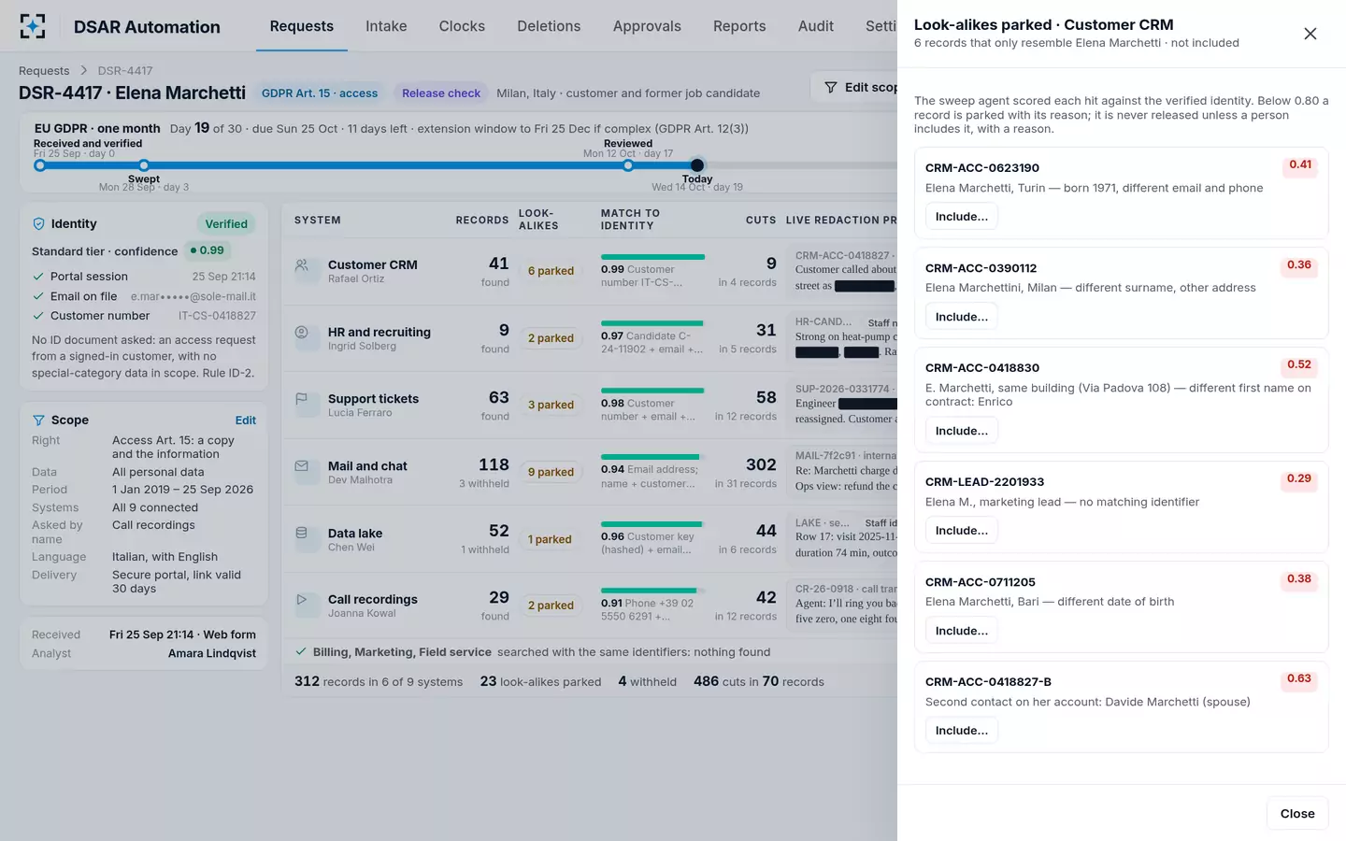
Task: Open 2 parked look-alikes for Call recordings
Action: pyautogui.click(x=551, y=606)
